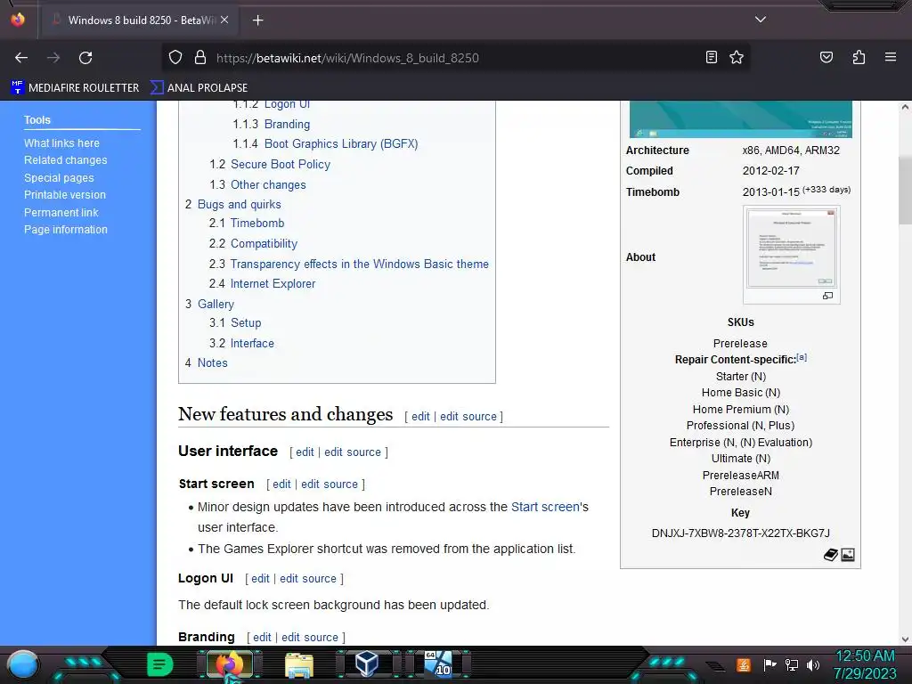Open footnote [a] after Repair Content-specific
This screenshot has height=684, width=912.
[x=802, y=357]
